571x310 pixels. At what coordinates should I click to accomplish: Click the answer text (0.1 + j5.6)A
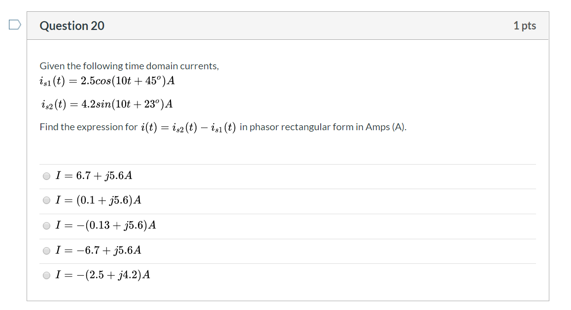click(x=98, y=200)
